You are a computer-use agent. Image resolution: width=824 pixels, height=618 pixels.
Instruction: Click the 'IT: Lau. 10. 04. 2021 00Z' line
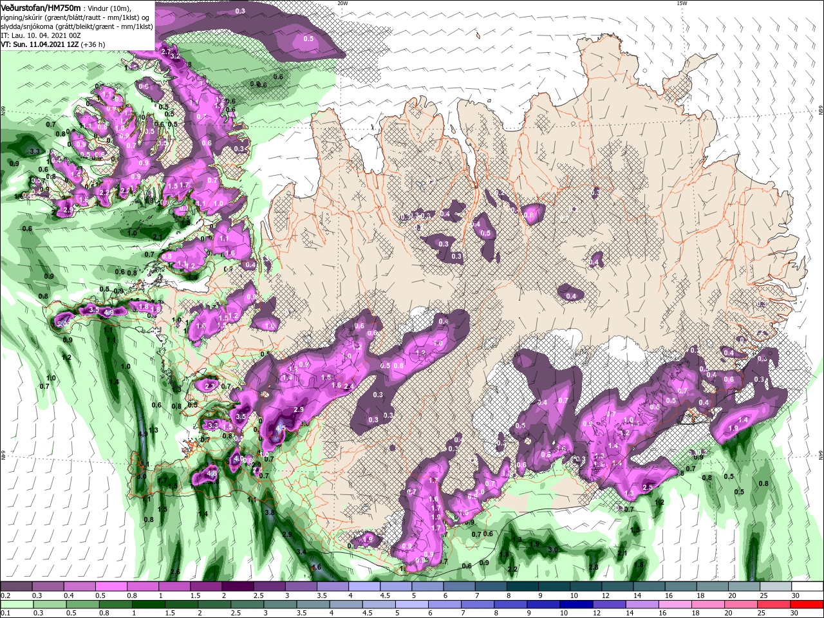coord(40,35)
